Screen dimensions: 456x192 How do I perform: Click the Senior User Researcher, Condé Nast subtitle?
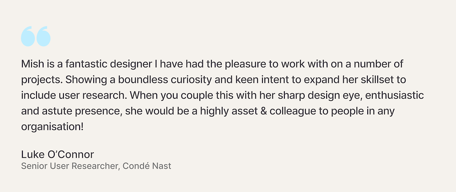(96, 166)
